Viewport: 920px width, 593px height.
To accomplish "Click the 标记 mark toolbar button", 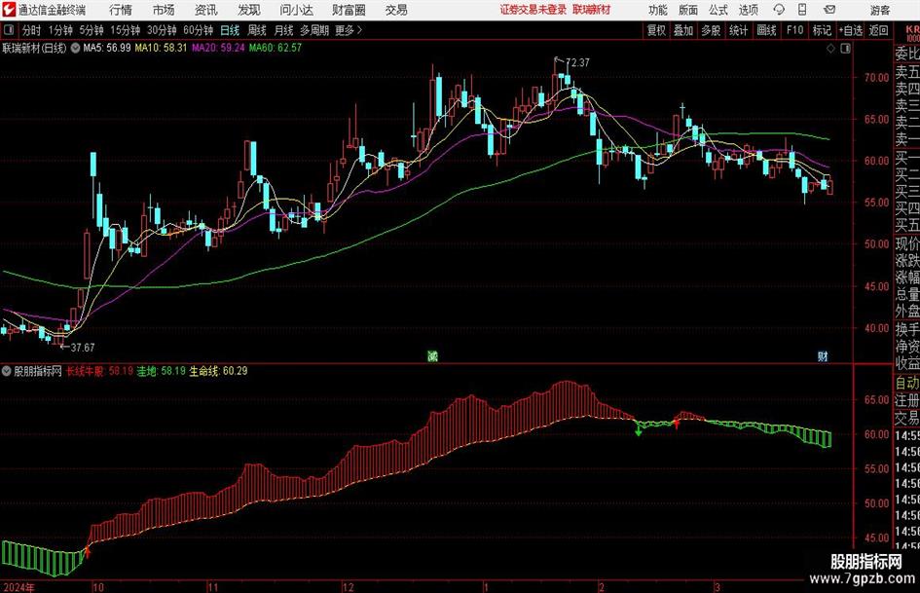I will [822, 30].
